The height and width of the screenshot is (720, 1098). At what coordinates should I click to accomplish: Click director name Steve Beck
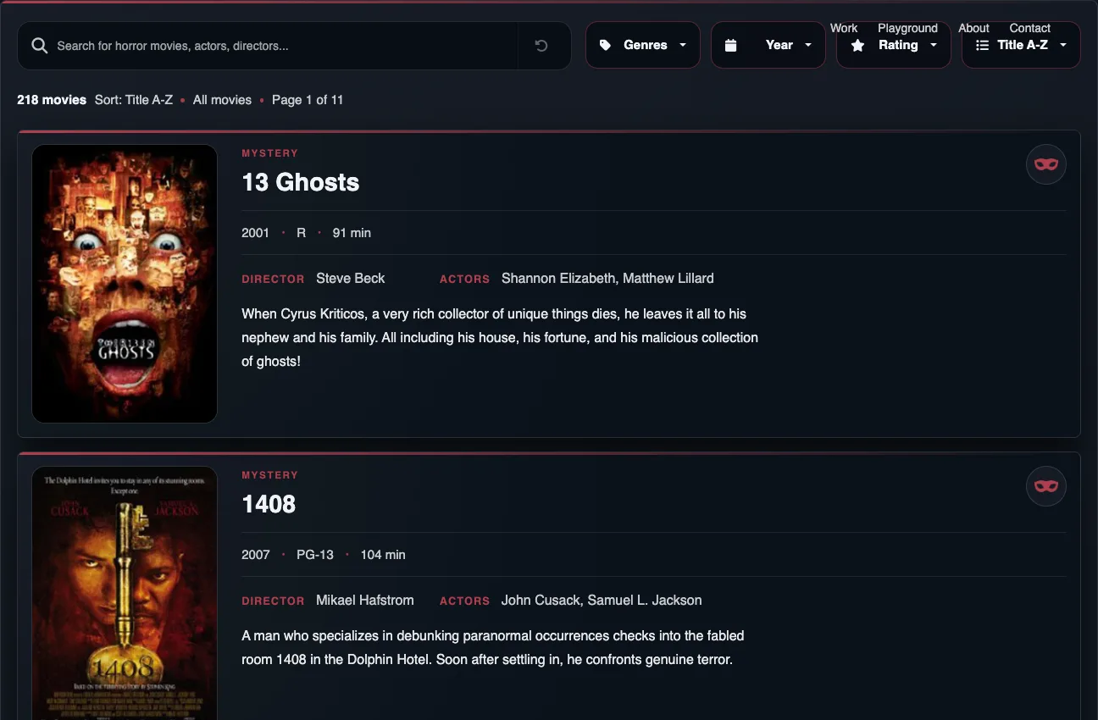click(351, 278)
